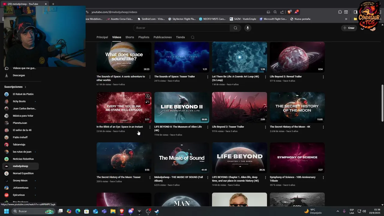Open the Publicaciones tab
384x216 pixels.
[x=163, y=37]
